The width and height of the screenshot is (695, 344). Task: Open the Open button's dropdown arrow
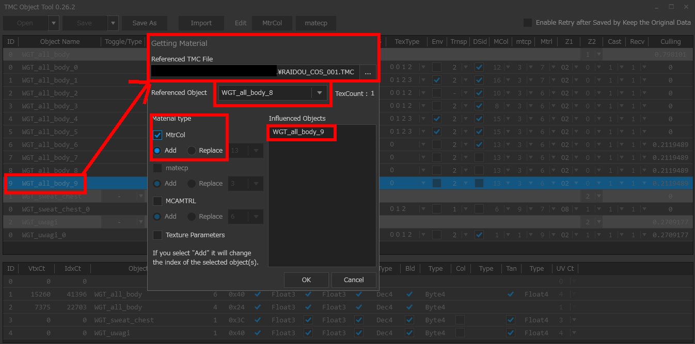tap(52, 23)
